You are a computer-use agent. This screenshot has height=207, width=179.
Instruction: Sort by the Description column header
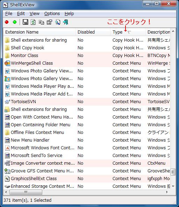coord(158,32)
